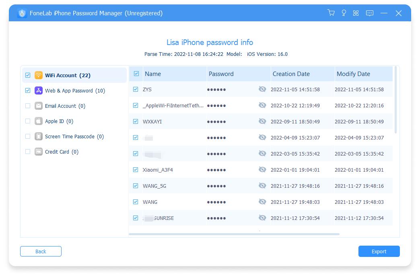The height and width of the screenshot is (275, 420).
Task: Check the Credit Card checkbox
Action: click(28, 152)
